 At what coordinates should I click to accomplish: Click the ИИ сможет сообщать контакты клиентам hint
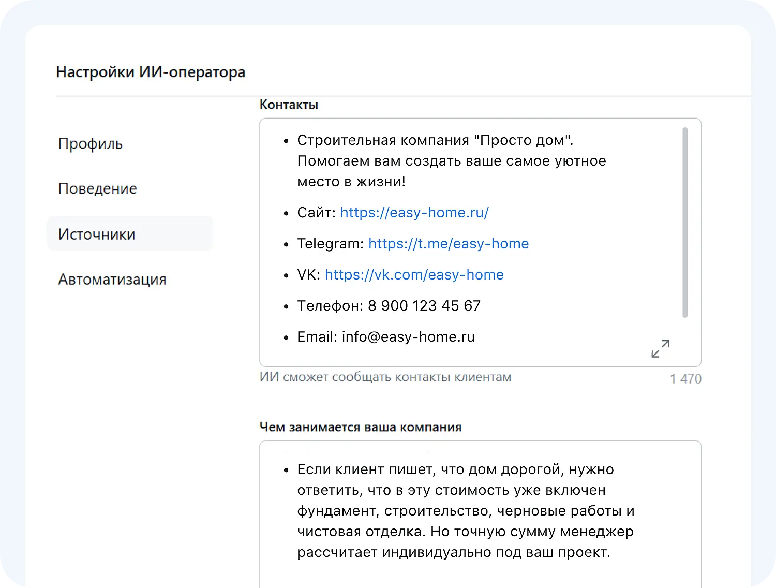point(385,377)
